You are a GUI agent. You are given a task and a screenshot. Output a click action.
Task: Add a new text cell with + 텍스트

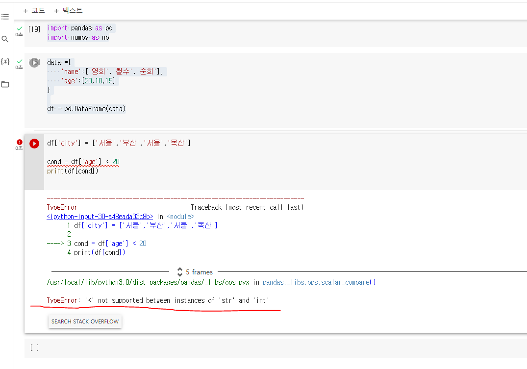[68, 11]
